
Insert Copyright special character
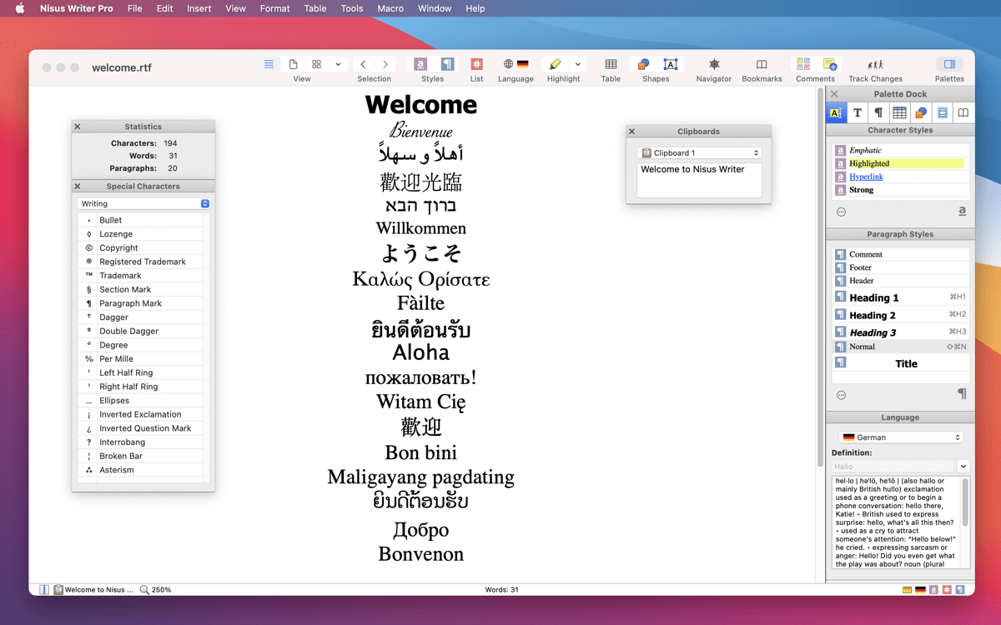click(x=140, y=247)
